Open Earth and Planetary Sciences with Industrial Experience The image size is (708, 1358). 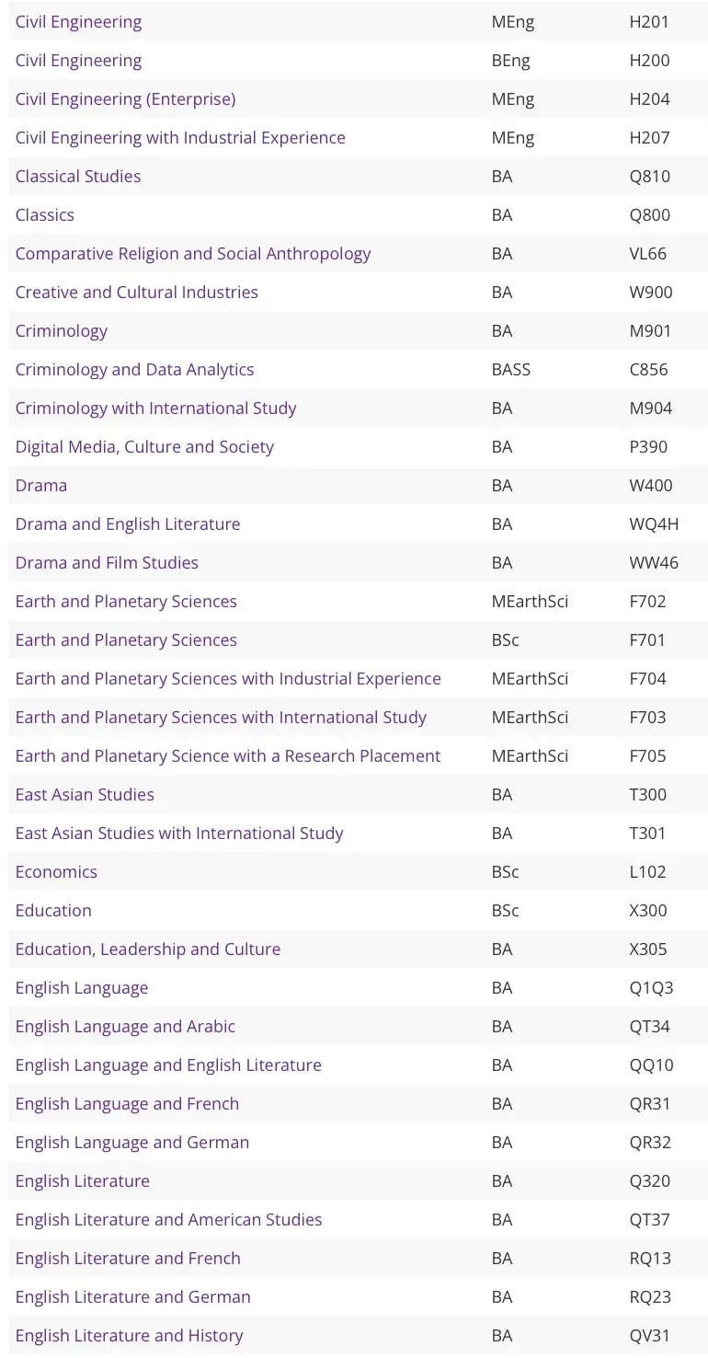pos(228,679)
